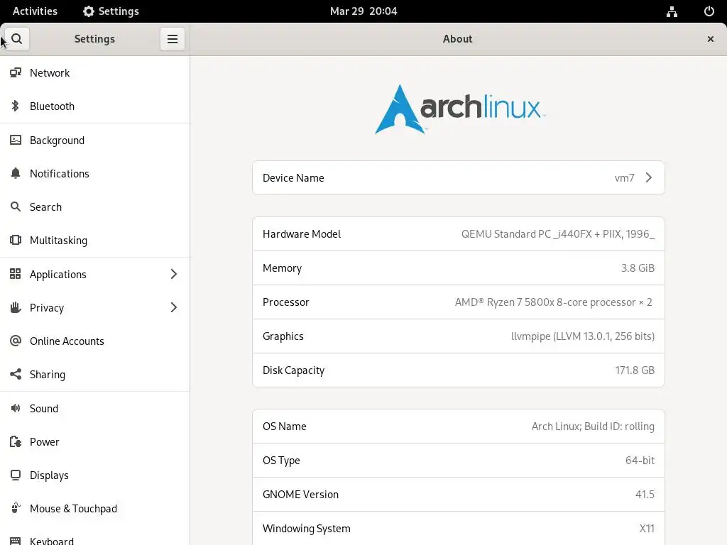The height and width of the screenshot is (545, 727).
Task: Click the Network sidebar icon
Action: [x=16, y=73]
